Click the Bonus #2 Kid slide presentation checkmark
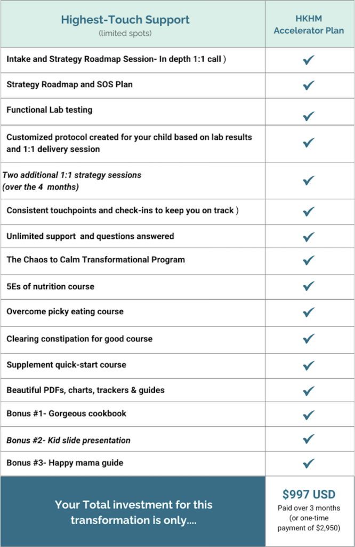The width and height of the screenshot is (355, 547). (309, 439)
